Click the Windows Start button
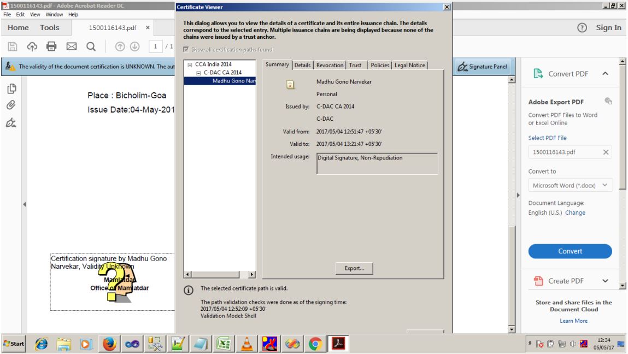The width and height of the screenshot is (628, 354). 14,344
